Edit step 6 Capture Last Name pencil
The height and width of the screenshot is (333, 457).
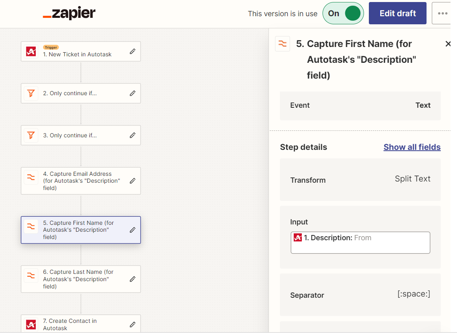[132, 279]
